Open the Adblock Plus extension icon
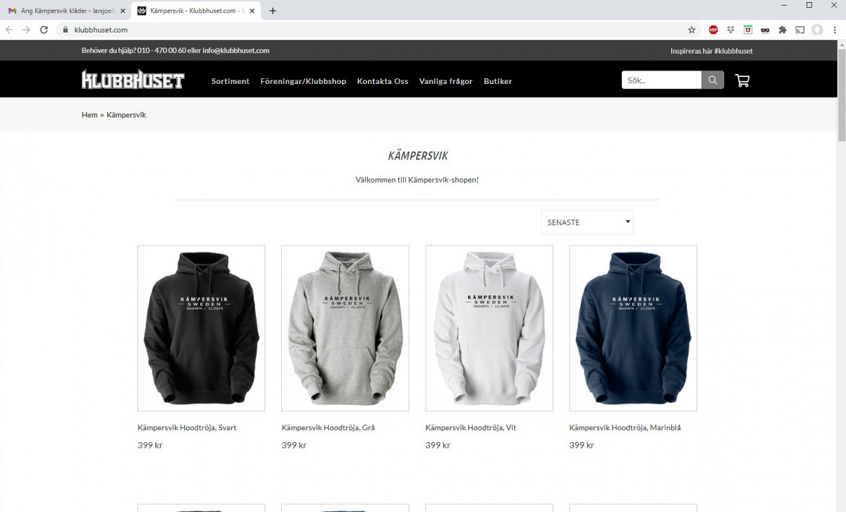The height and width of the screenshot is (512, 846). (x=713, y=30)
